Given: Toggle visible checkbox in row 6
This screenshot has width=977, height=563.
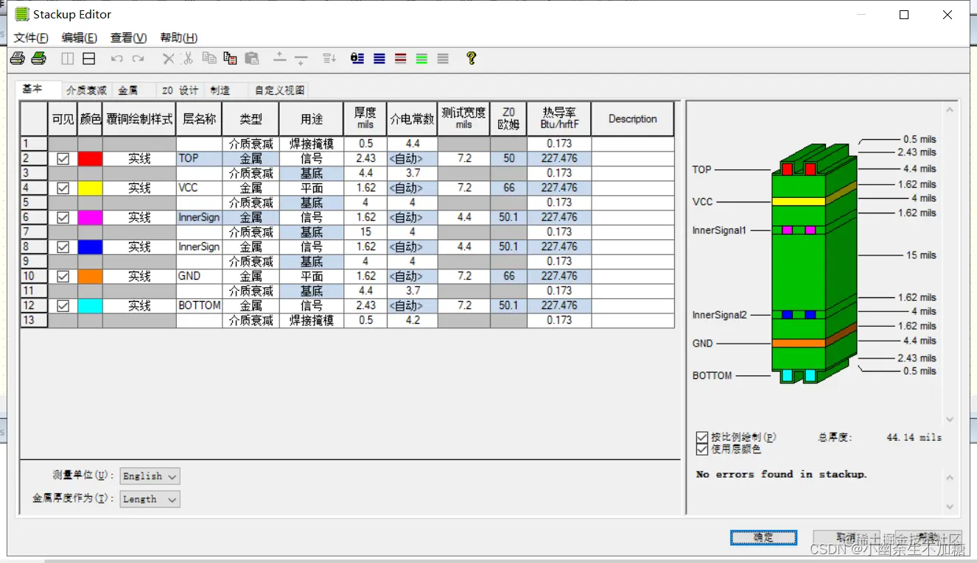Looking at the screenshot, I should (x=63, y=217).
